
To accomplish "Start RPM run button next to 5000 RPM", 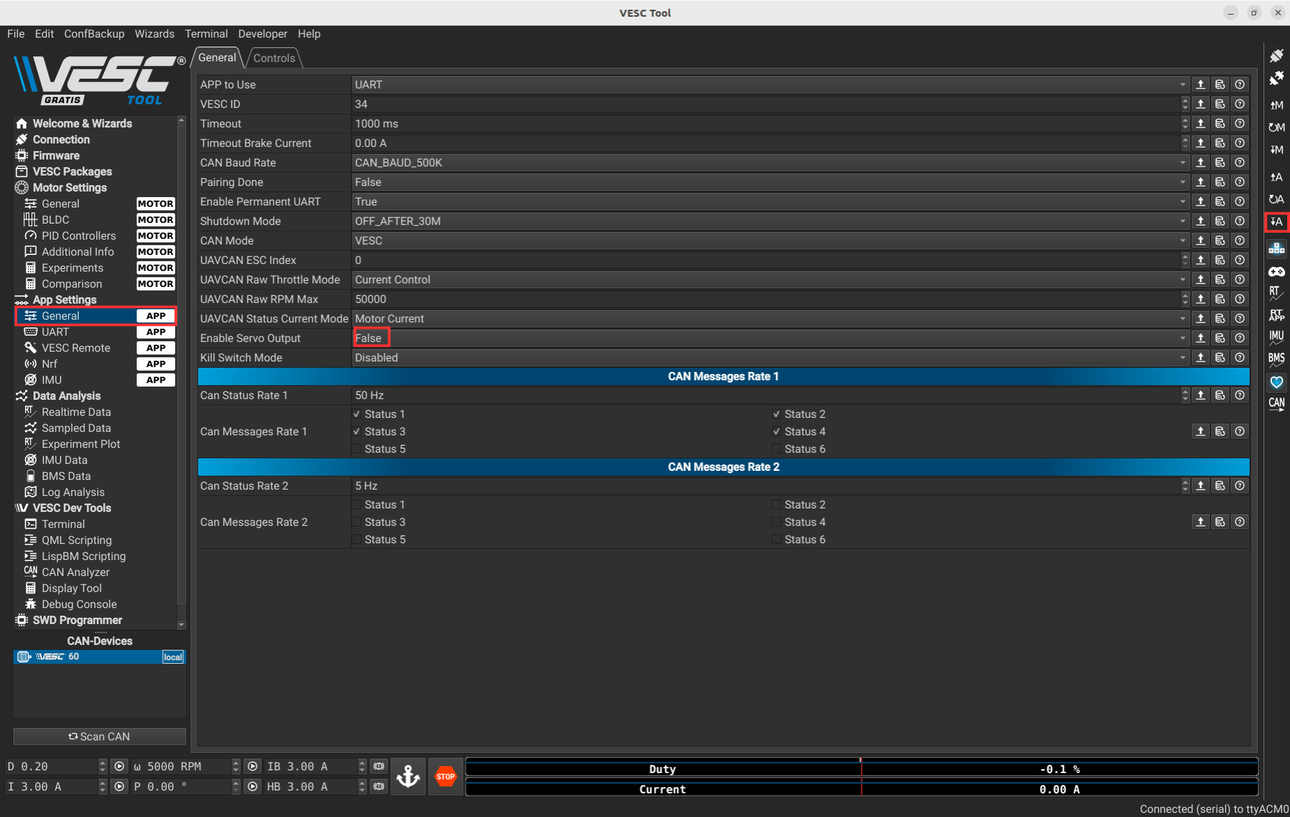I will [x=252, y=766].
